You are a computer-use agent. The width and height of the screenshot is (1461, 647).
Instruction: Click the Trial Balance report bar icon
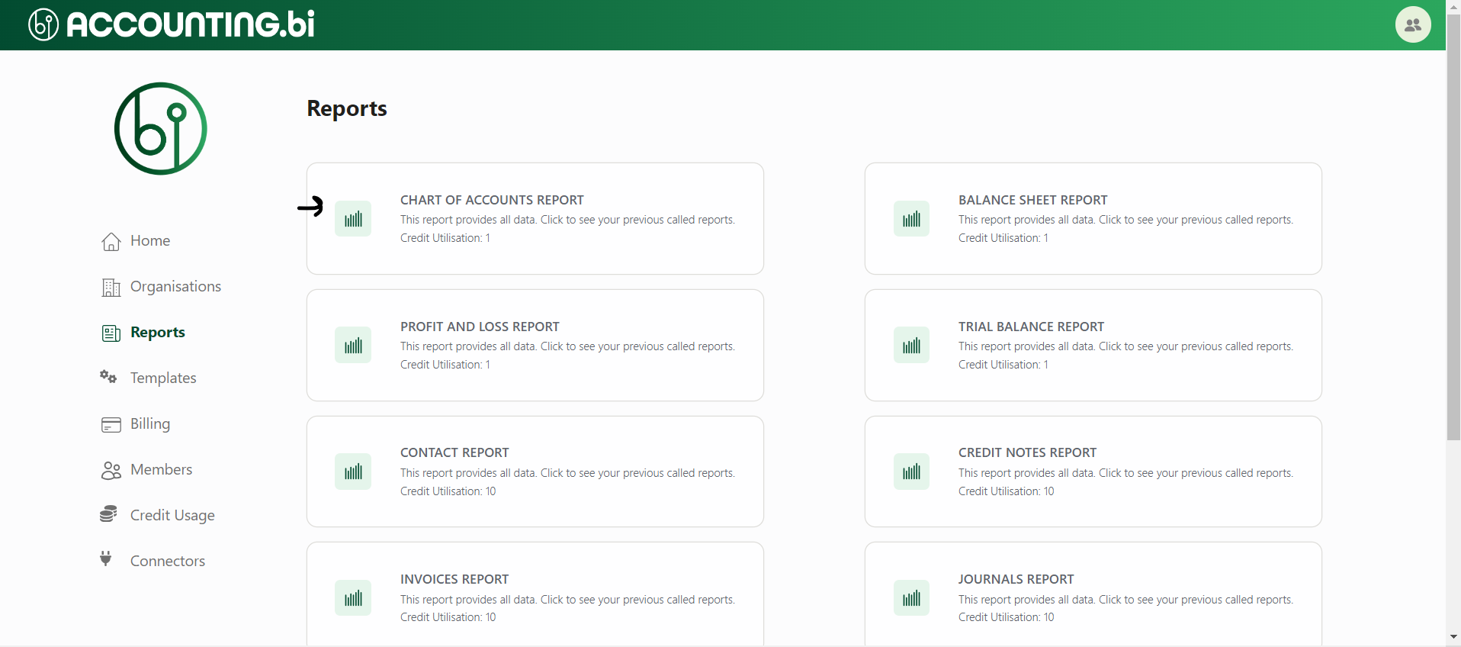tap(911, 346)
